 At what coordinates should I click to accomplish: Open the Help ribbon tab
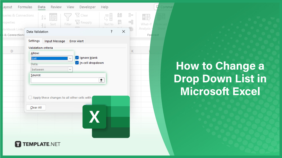click(x=105, y=7)
